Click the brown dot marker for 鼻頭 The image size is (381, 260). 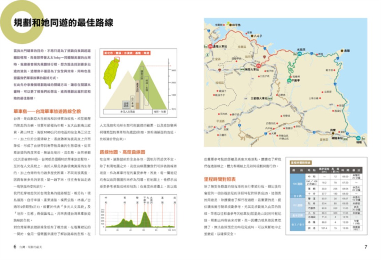click(x=342, y=51)
